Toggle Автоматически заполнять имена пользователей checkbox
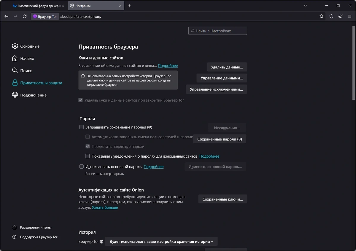The image size is (356, 251). point(88,137)
